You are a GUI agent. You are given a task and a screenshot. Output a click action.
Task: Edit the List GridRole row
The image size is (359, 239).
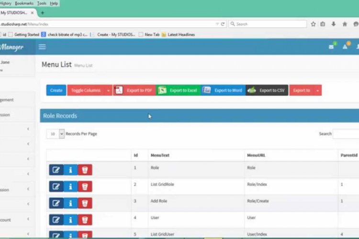point(56,186)
